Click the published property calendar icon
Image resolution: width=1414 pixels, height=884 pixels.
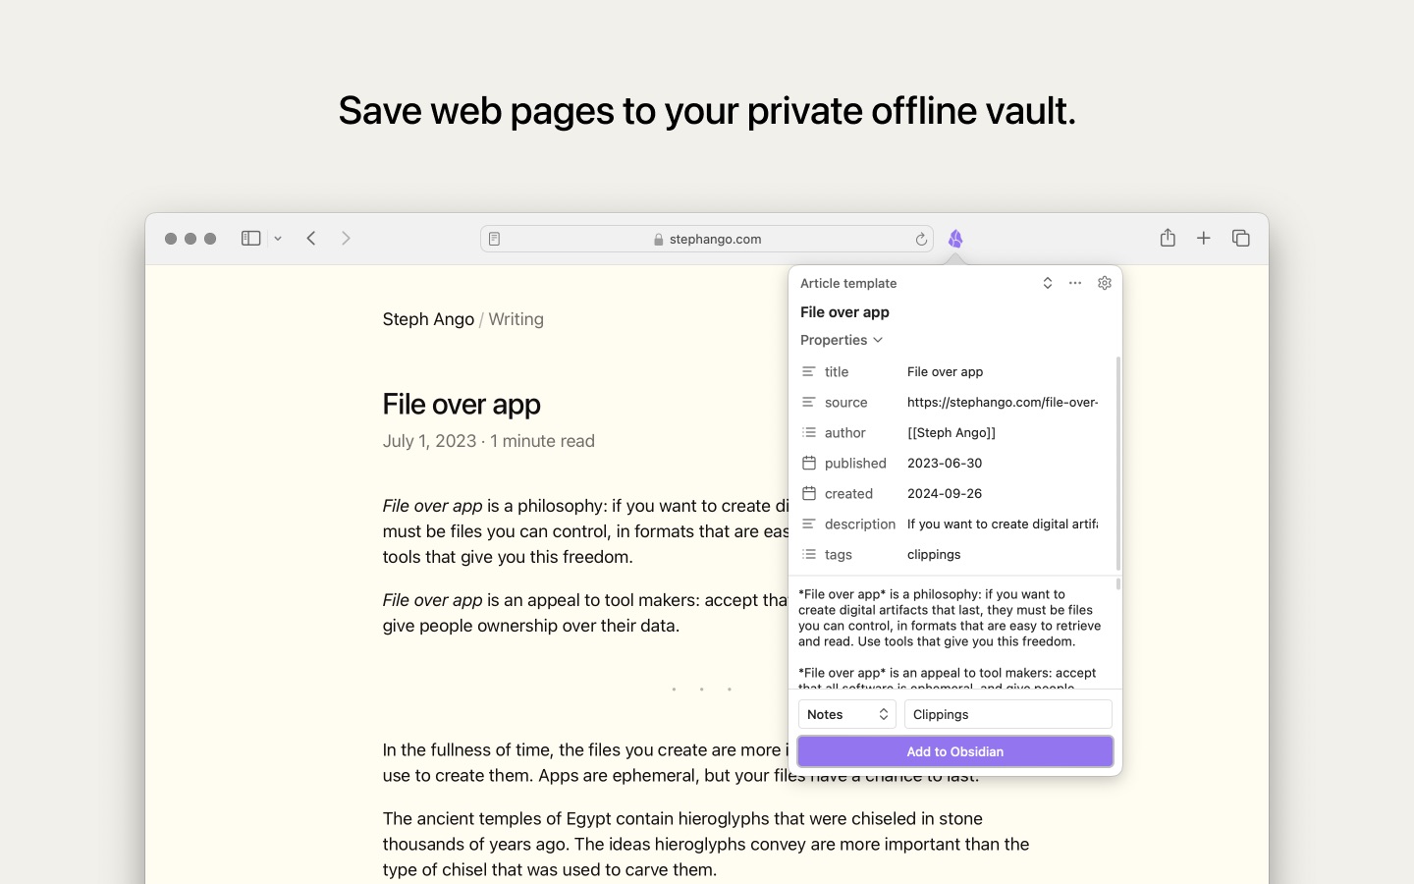tap(809, 463)
